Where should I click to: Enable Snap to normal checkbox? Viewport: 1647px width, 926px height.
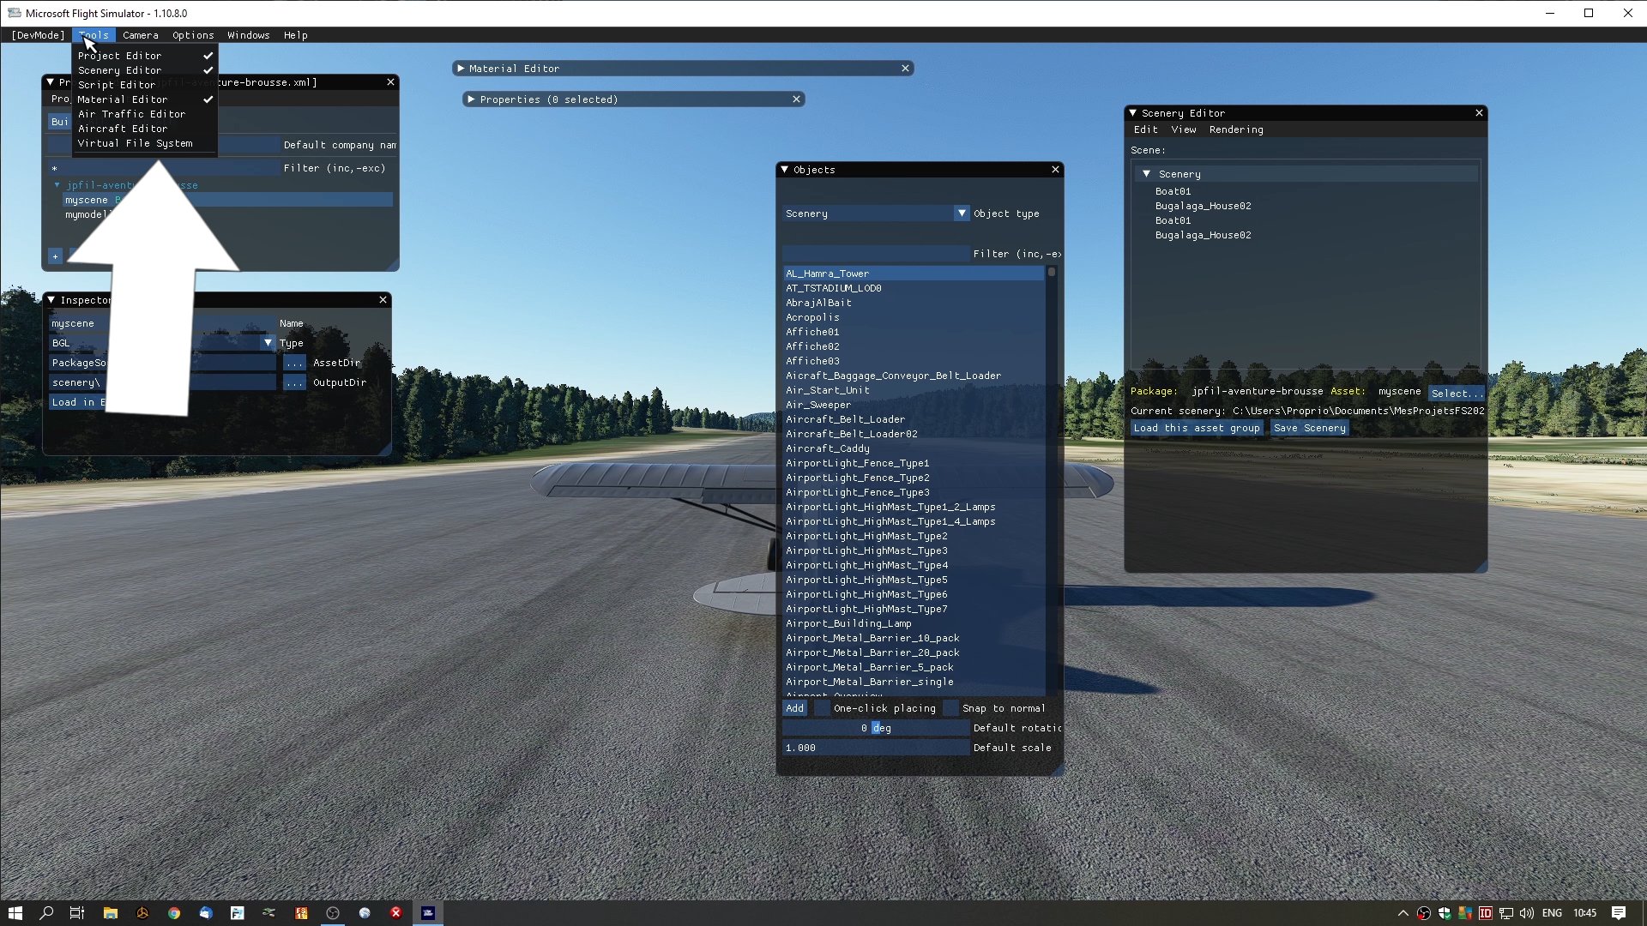(x=950, y=708)
